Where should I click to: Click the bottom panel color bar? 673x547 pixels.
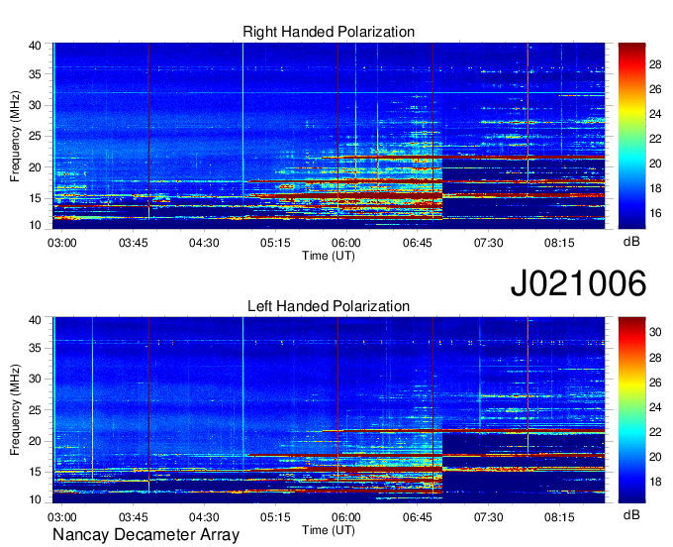click(x=631, y=410)
